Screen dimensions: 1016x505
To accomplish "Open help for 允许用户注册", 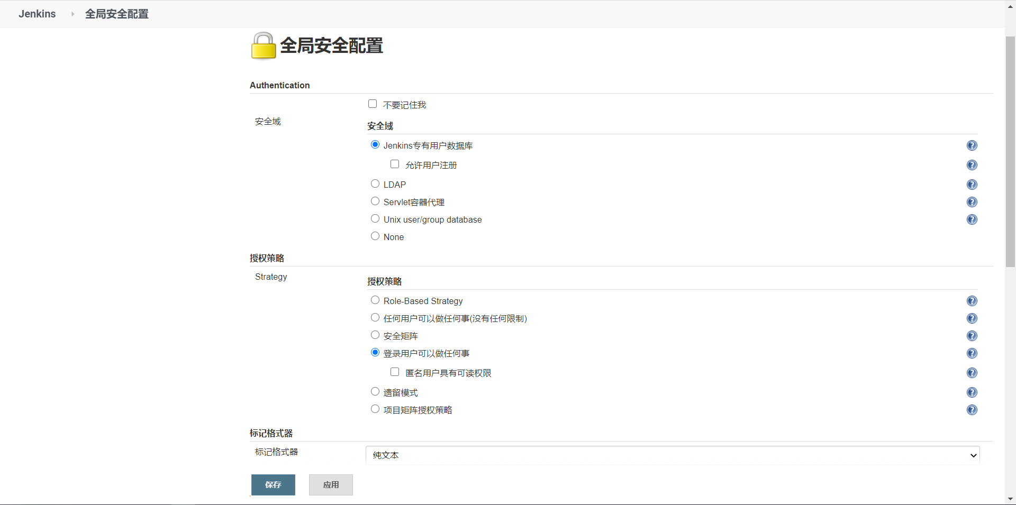I will (972, 165).
